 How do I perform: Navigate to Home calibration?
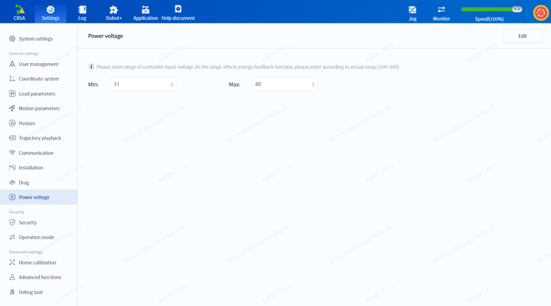tap(37, 263)
